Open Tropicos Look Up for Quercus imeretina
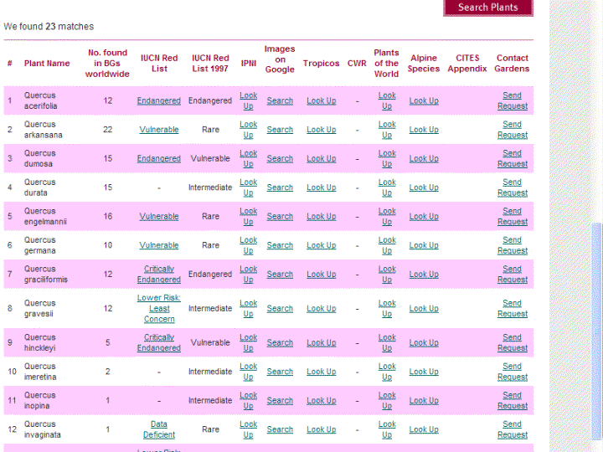Screen dimensions: 603x452 [321, 372]
